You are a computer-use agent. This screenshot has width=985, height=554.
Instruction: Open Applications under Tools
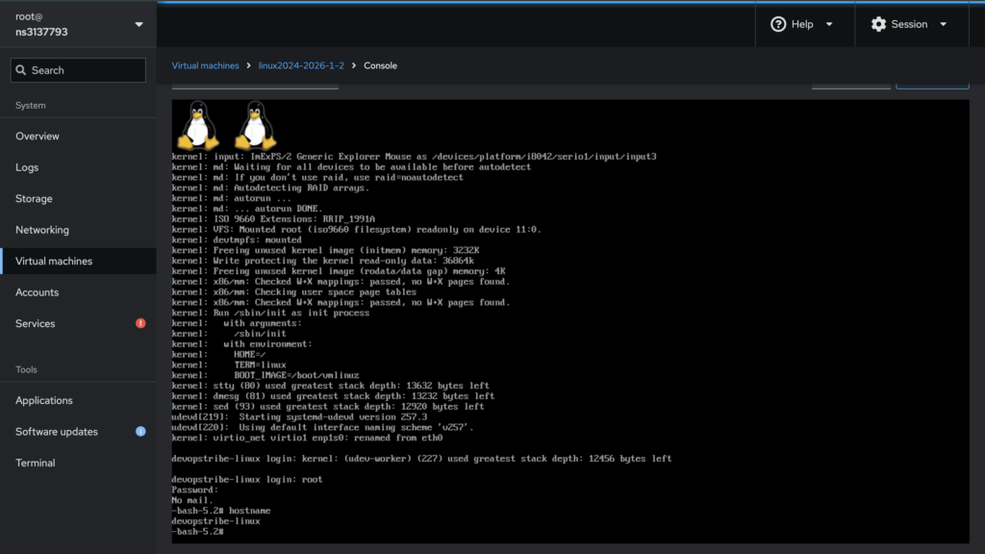[44, 400]
